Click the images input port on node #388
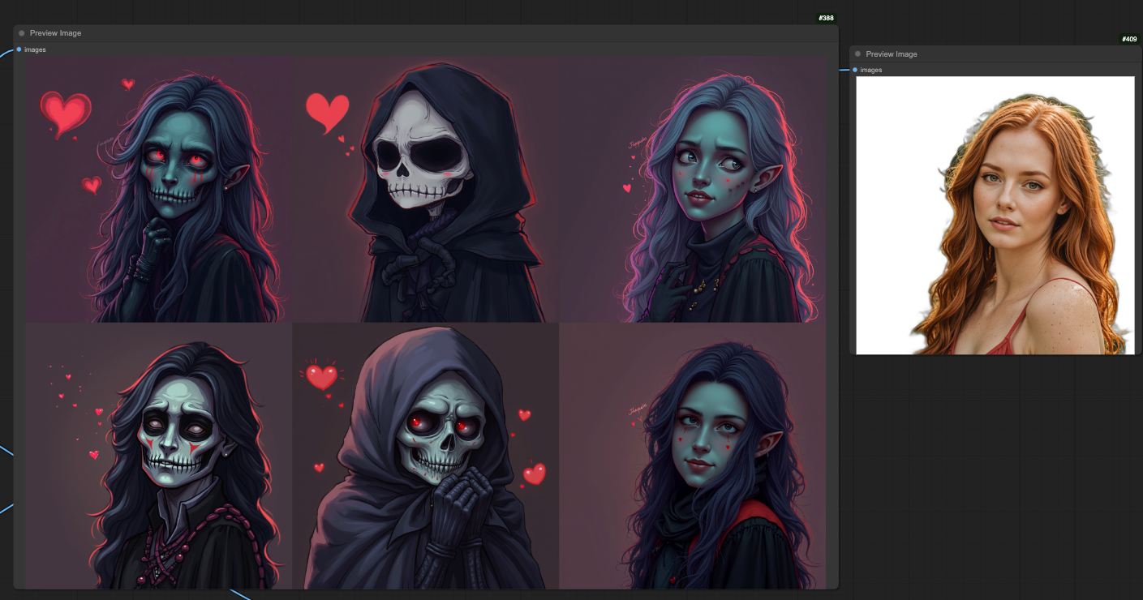Image resolution: width=1143 pixels, height=600 pixels. 19,49
